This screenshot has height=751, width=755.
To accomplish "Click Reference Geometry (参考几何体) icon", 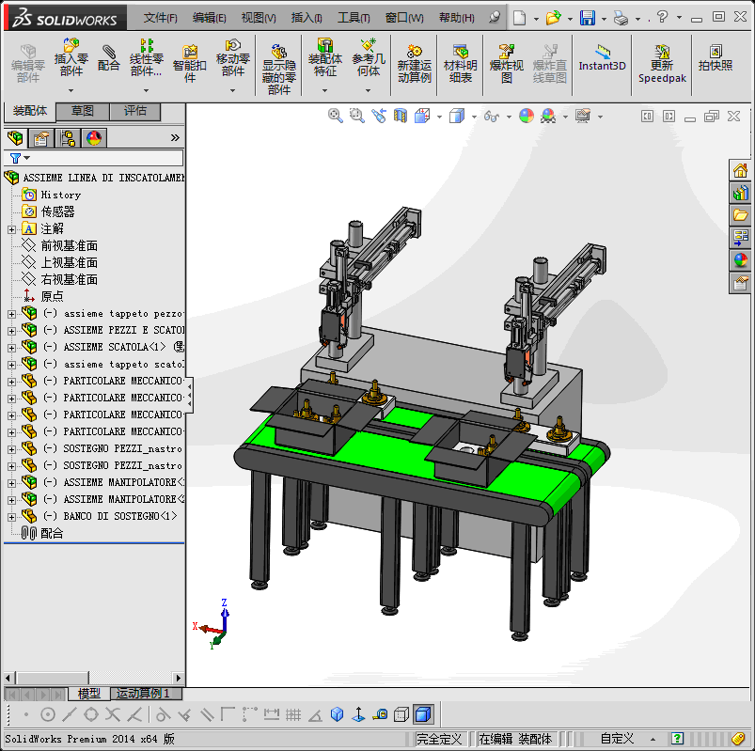I will tap(369, 57).
